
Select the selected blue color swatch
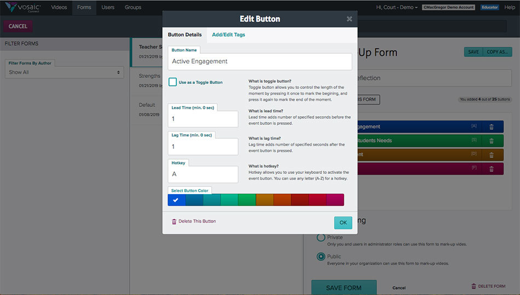[176, 200]
